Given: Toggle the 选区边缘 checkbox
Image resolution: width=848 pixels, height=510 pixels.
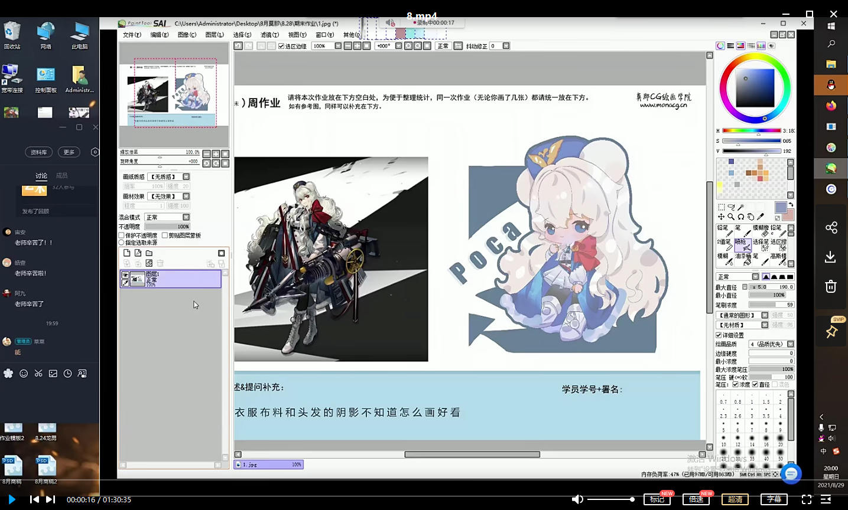Looking at the screenshot, I should [281, 46].
